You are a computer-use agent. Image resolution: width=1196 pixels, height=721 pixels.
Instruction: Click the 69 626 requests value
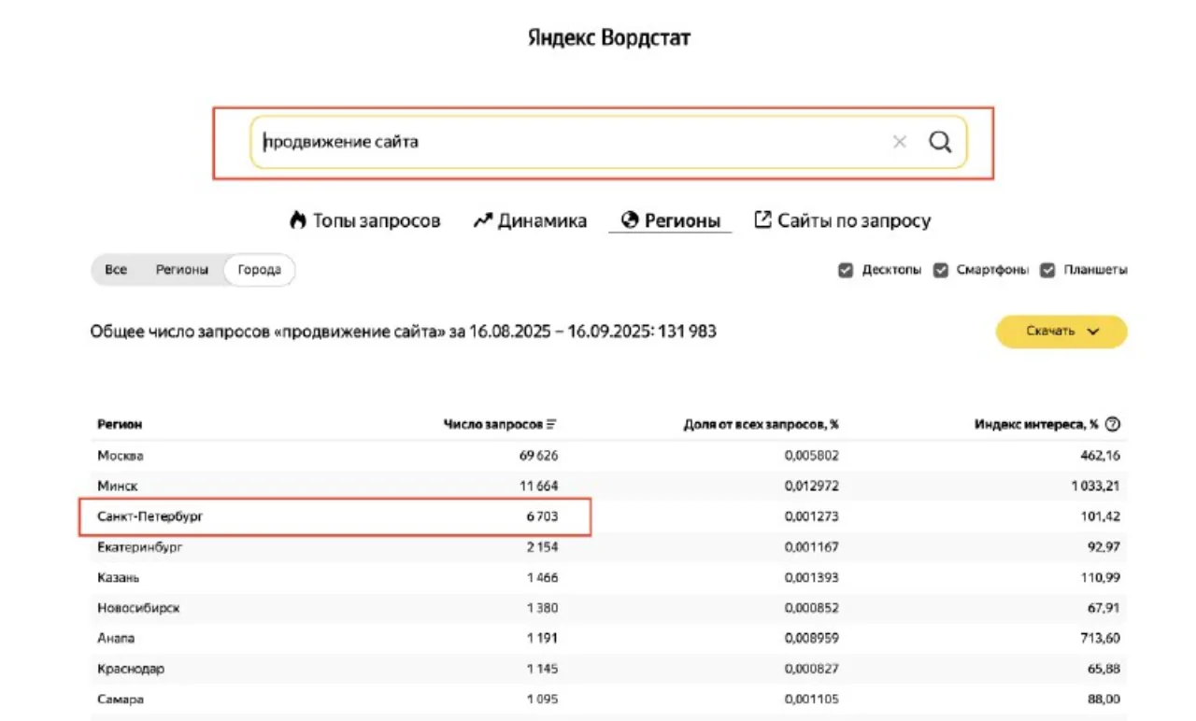537,456
